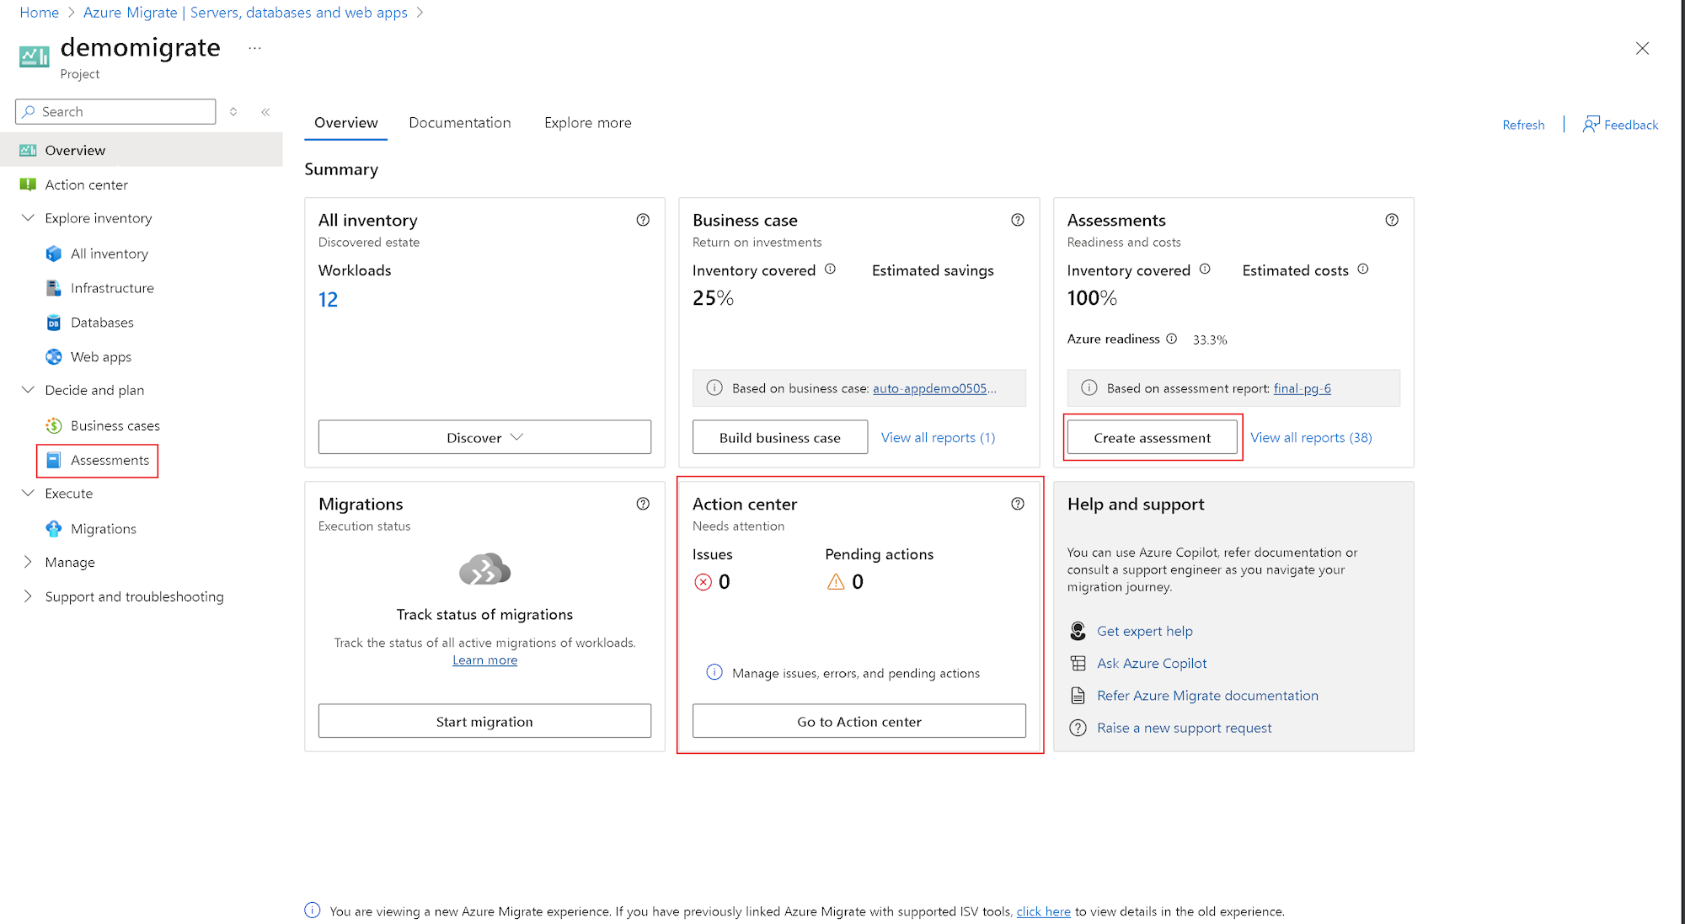Click the info icon beside Azure readiness
1685x924 pixels.
tap(1171, 339)
